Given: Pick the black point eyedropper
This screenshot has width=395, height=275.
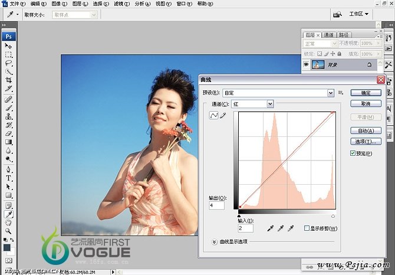Looking at the screenshot, I should (269, 228).
